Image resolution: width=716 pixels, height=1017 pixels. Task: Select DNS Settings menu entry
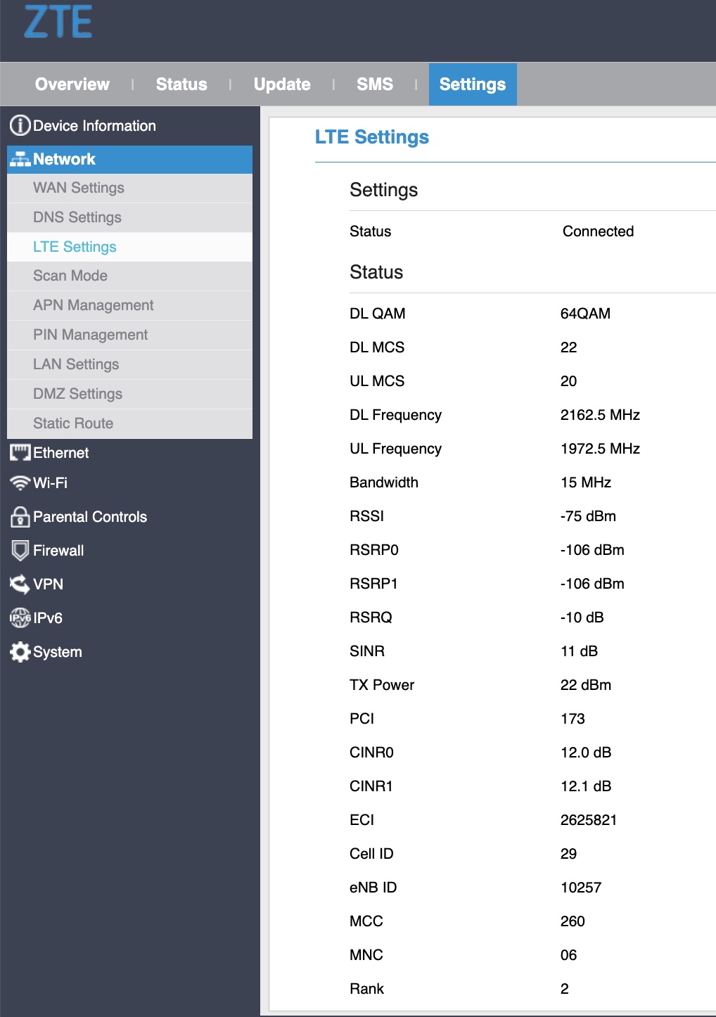[x=77, y=217]
